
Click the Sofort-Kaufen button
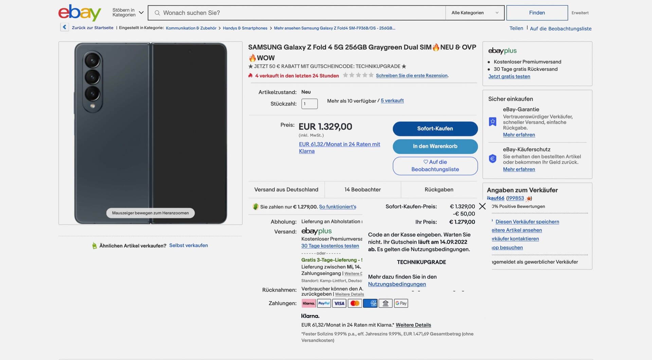click(x=435, y=129)
